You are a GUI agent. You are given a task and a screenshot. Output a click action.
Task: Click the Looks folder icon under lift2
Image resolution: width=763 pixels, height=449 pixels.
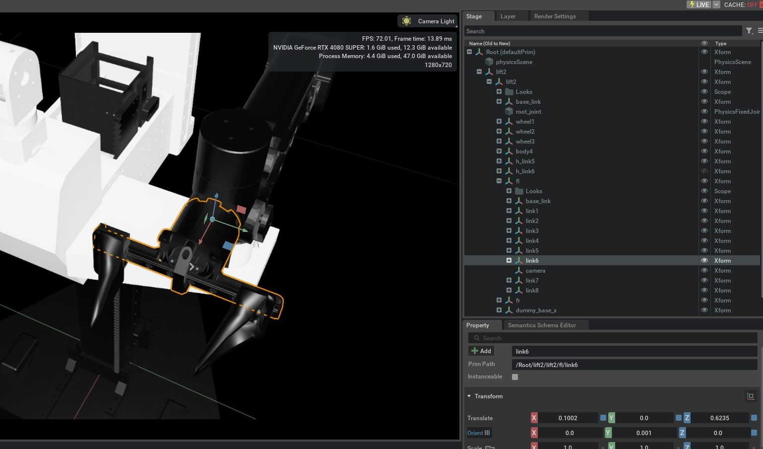pyautogui.click(x=509, y=92)
